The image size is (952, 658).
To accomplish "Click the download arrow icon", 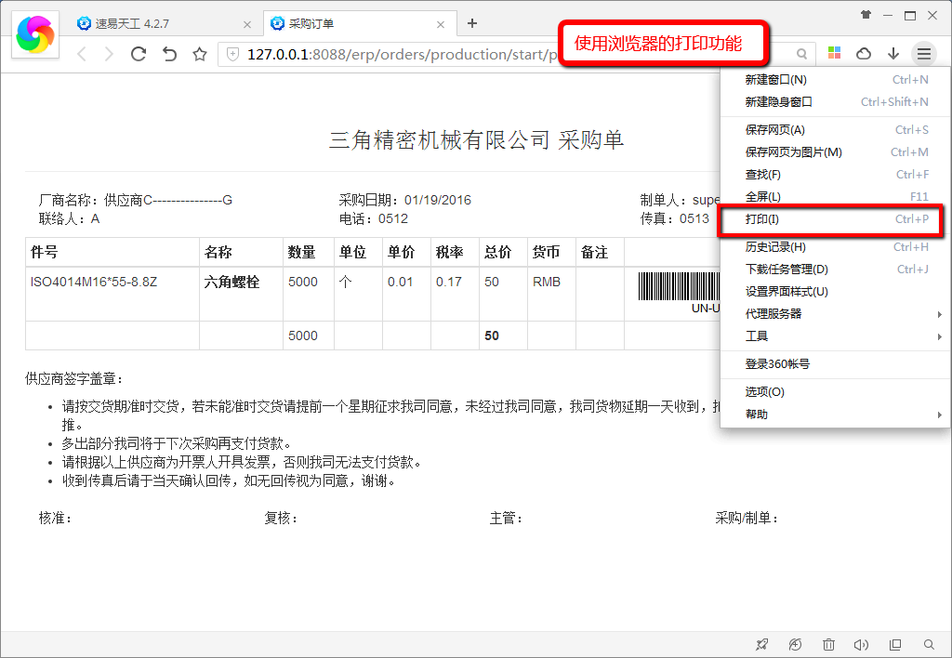I will click(893, 54).
